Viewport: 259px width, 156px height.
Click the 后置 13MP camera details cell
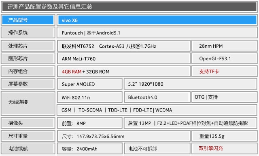tap(191, 123)
